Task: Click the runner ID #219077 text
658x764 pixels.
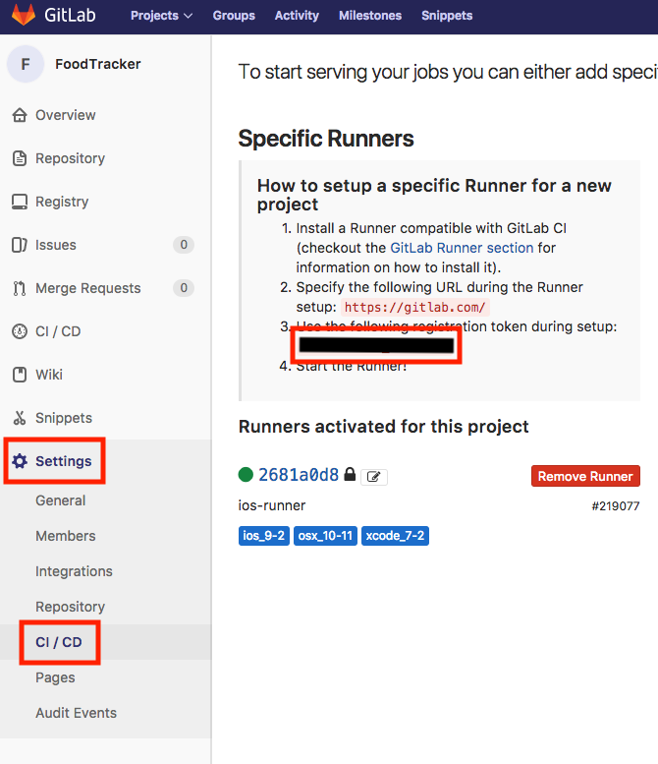Action: coord(616,506)
